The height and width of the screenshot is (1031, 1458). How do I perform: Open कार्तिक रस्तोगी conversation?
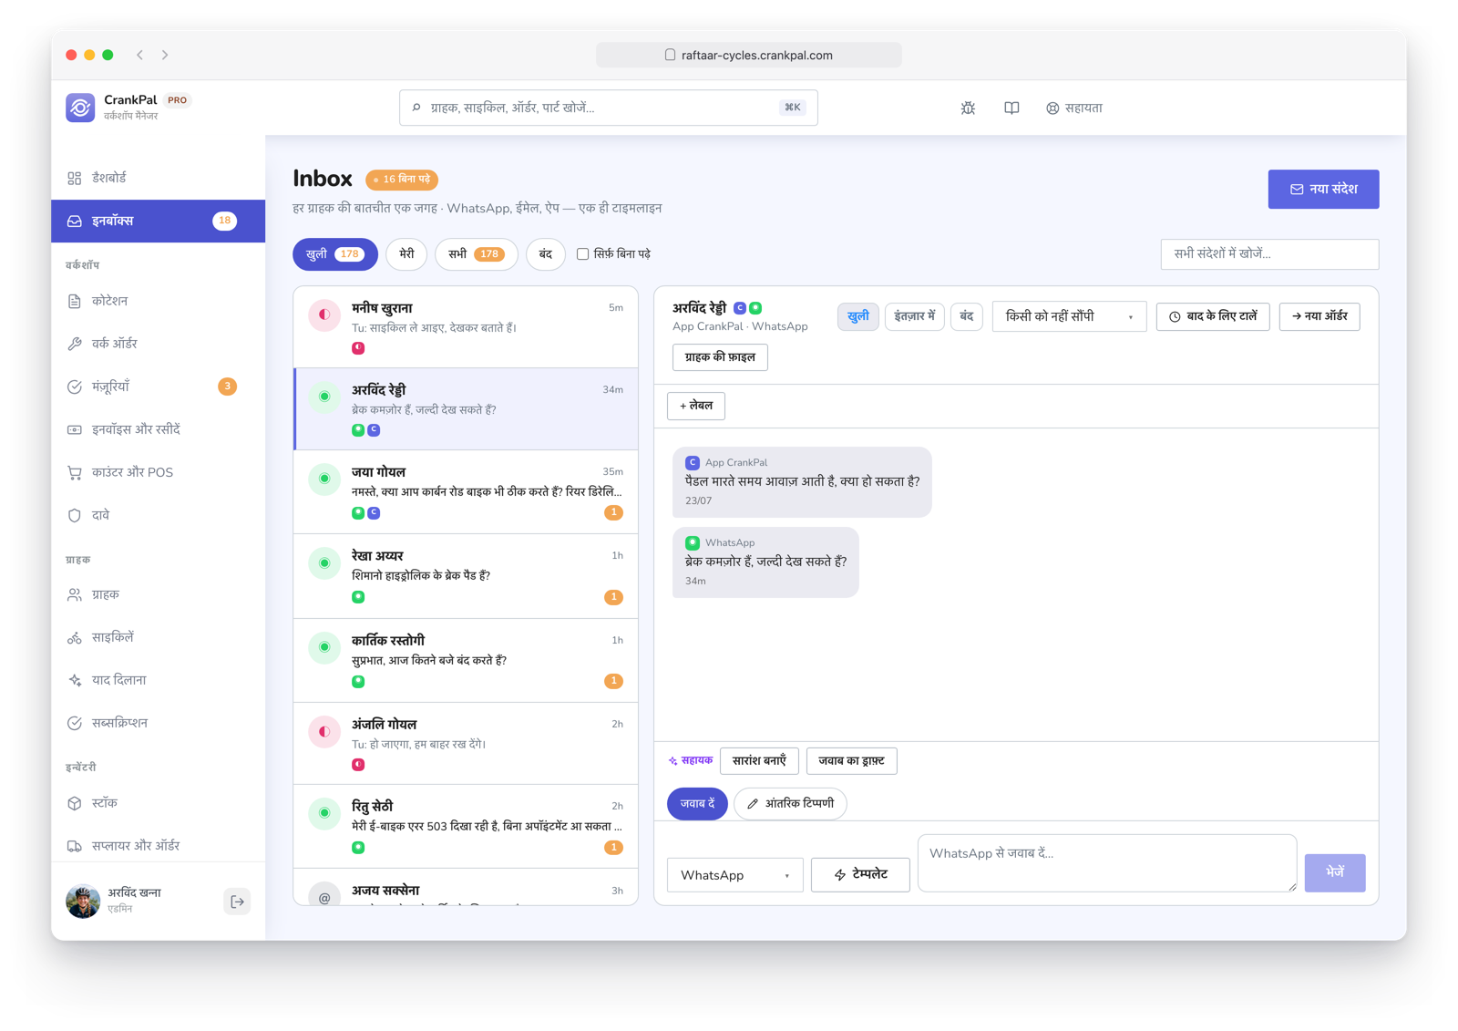(x=466, y=660)
